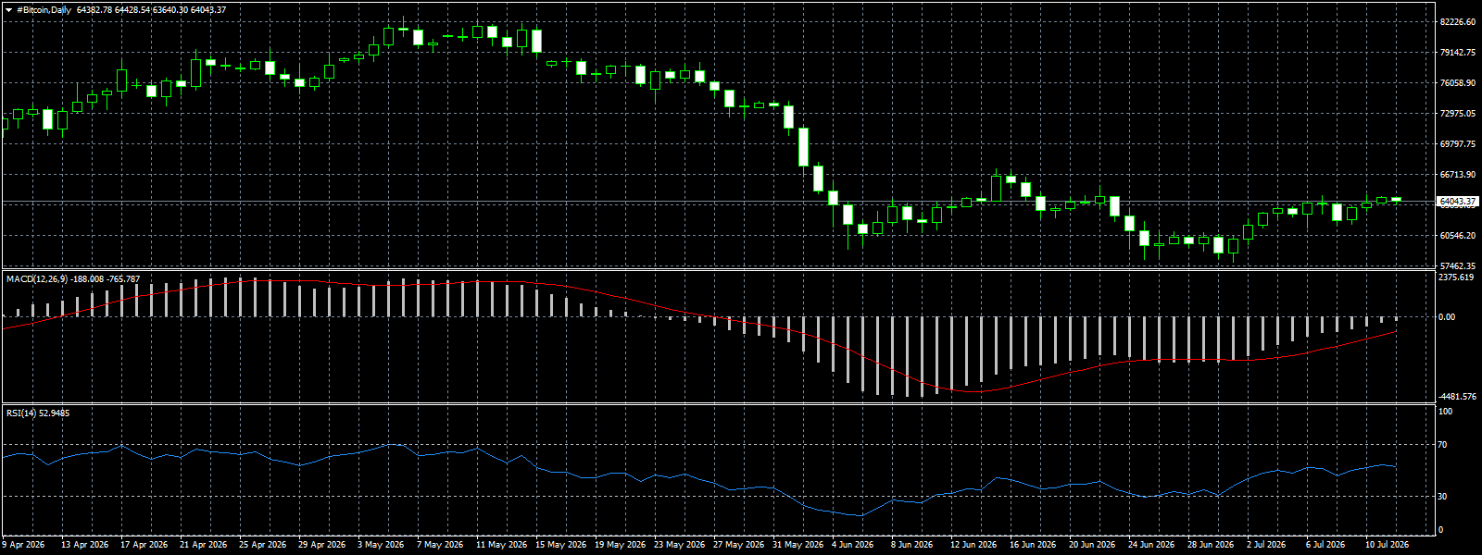Click the 8 Jun 2026 date label
1482x555 pixels.
pos(912,545)
